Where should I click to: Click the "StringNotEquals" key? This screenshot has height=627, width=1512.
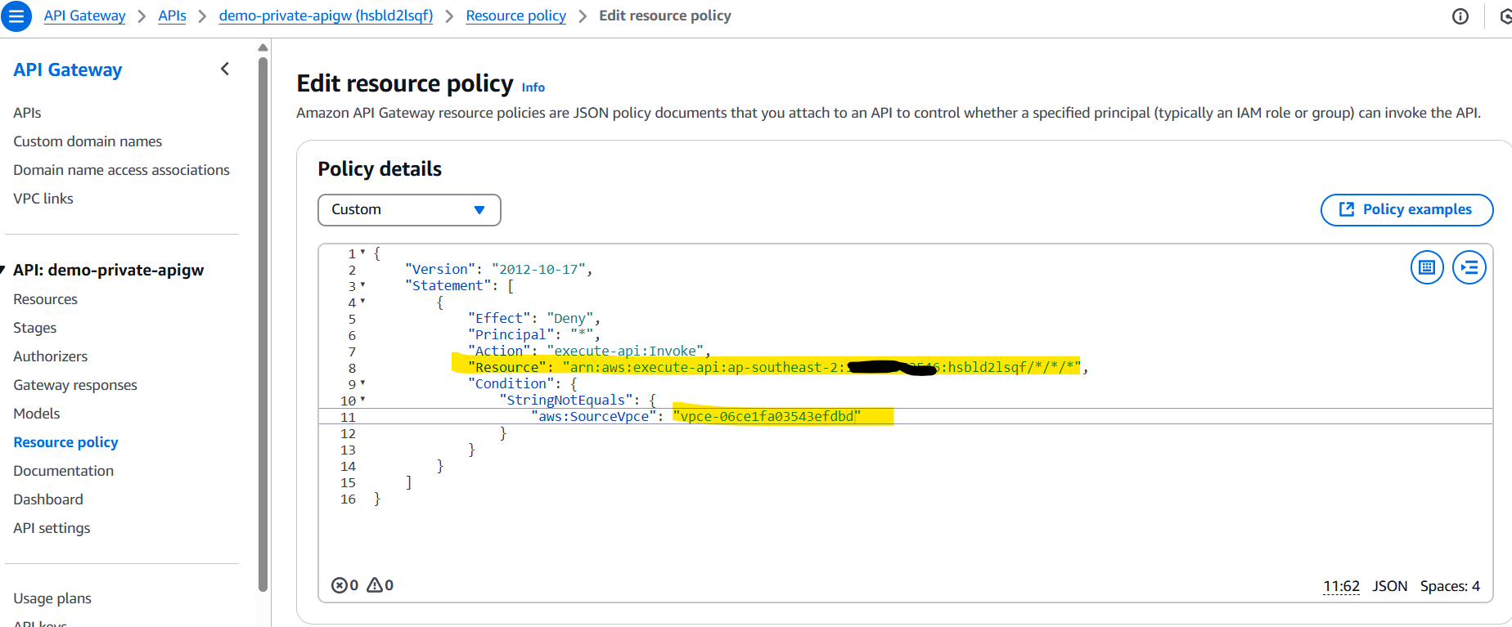click(566, 400)
